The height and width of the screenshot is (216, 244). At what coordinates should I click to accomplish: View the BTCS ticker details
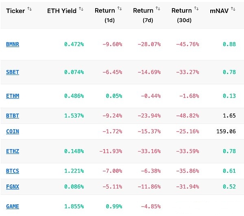tap(13, 171)
